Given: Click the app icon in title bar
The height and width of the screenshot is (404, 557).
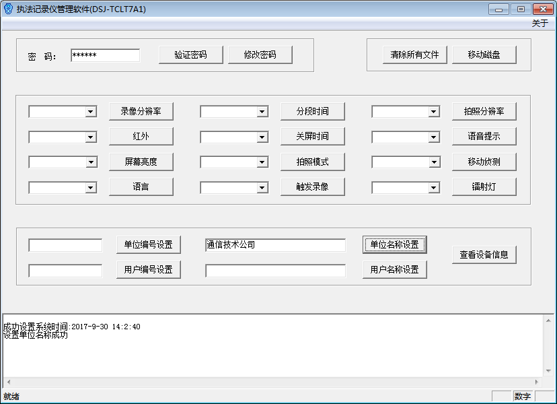Looking at the screenshot, I should coord(7,9).
